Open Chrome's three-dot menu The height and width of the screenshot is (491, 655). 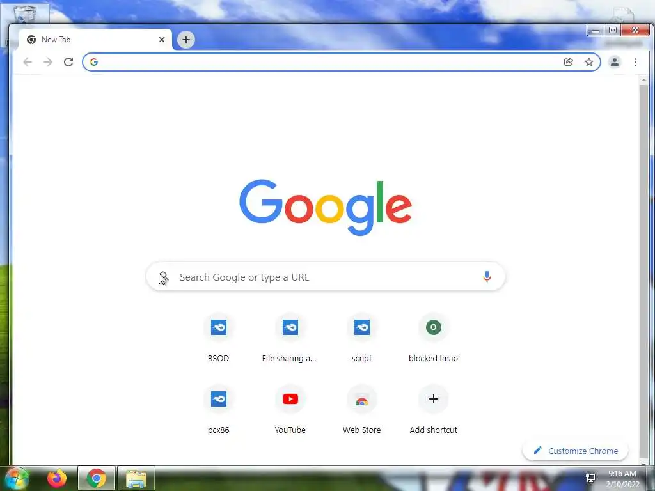(635, 62)
